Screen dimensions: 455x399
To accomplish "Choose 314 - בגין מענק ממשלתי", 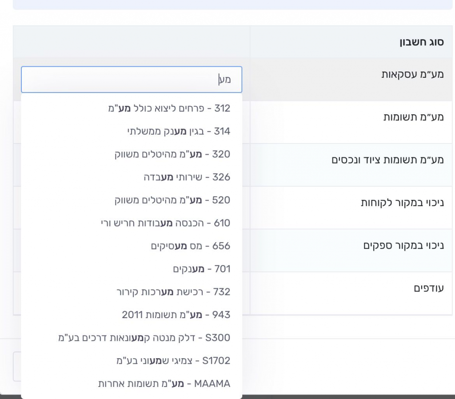I will [x=179, y=131].
